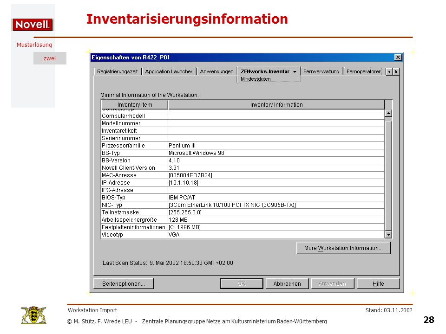Open More Workstation Information
The image size is (446, 334).
[343, 248]
